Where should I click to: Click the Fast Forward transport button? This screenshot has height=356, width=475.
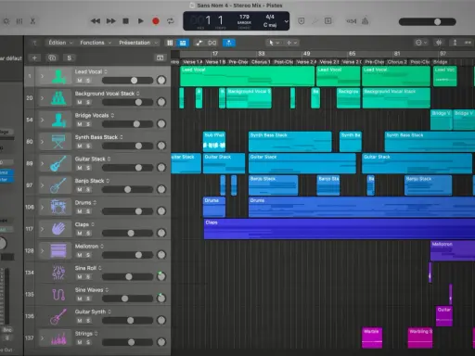point(110,21)
